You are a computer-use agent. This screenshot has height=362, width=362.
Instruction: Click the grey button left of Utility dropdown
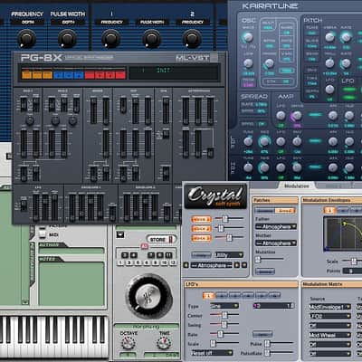click(201, 255)
